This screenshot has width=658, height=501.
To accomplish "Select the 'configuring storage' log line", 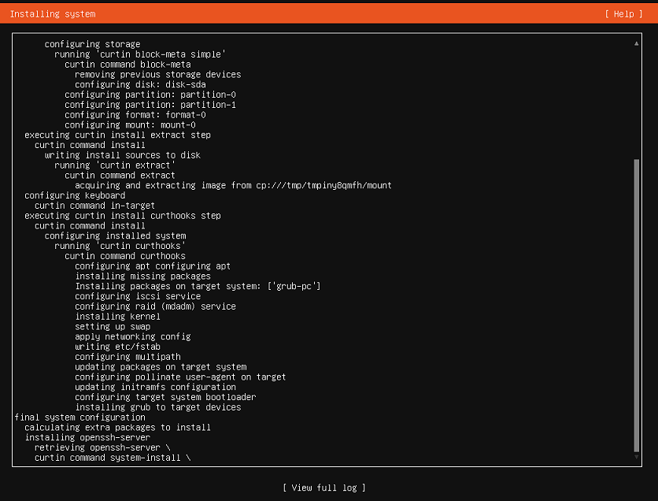I will point(92,44).
